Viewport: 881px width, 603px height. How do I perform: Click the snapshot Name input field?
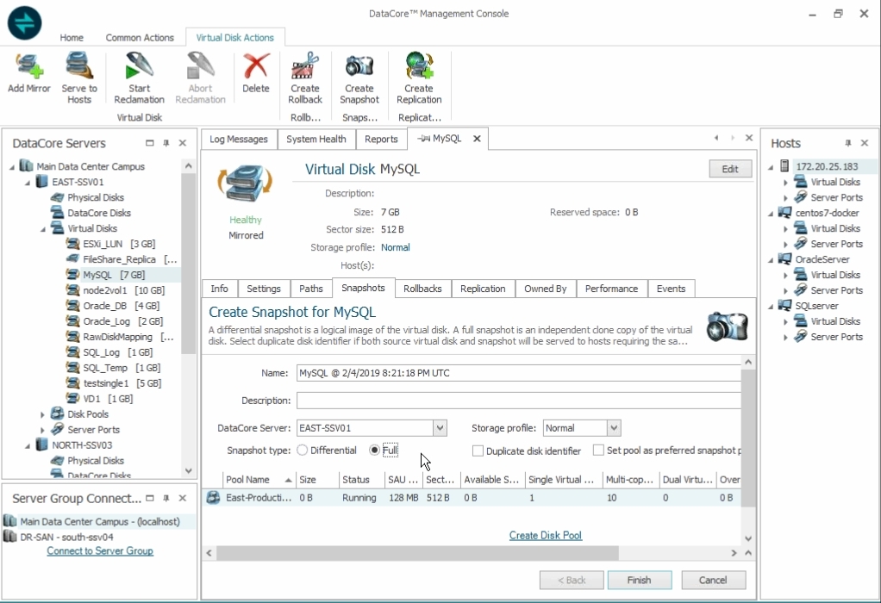(x=519, y=373)
